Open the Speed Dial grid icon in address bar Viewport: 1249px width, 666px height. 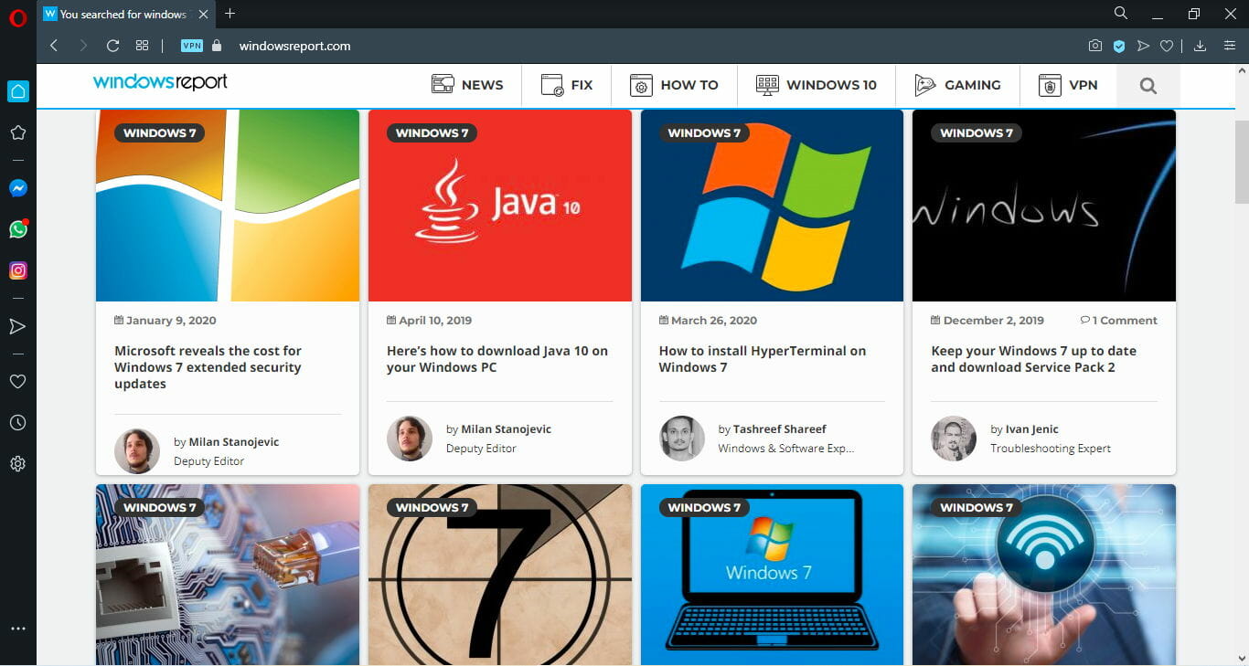[142, 46]
